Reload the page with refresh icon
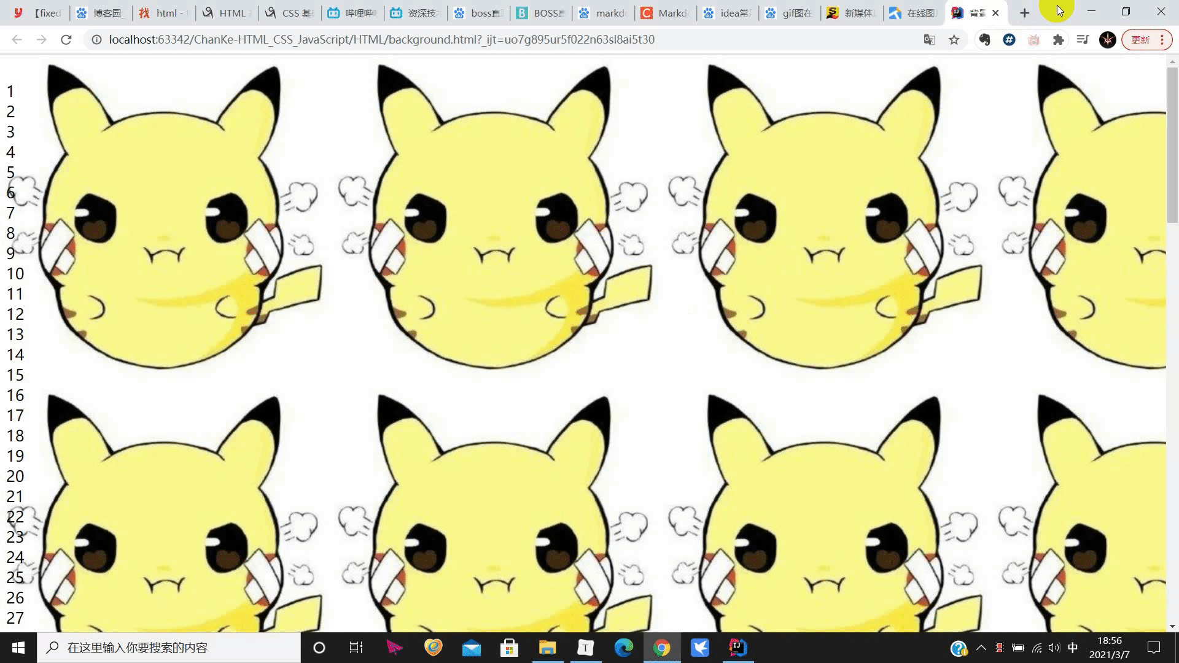This screenshot has height=663, width=1179. click(66, 40)
